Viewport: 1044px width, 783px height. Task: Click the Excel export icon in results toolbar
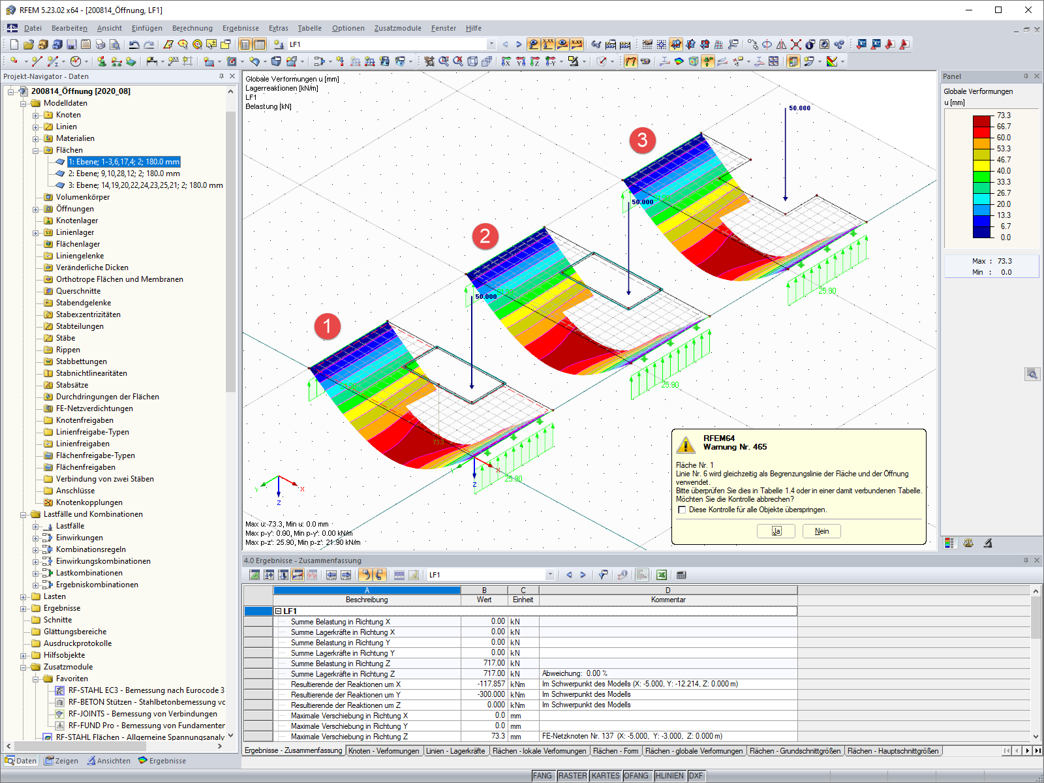[662, 575]
